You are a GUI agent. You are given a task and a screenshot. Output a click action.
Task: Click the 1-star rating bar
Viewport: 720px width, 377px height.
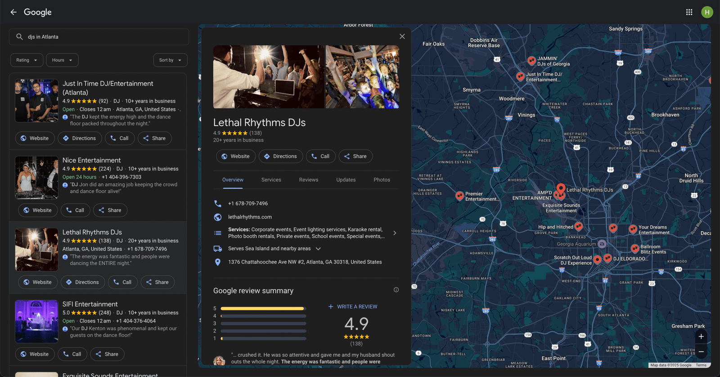point(263,338)
